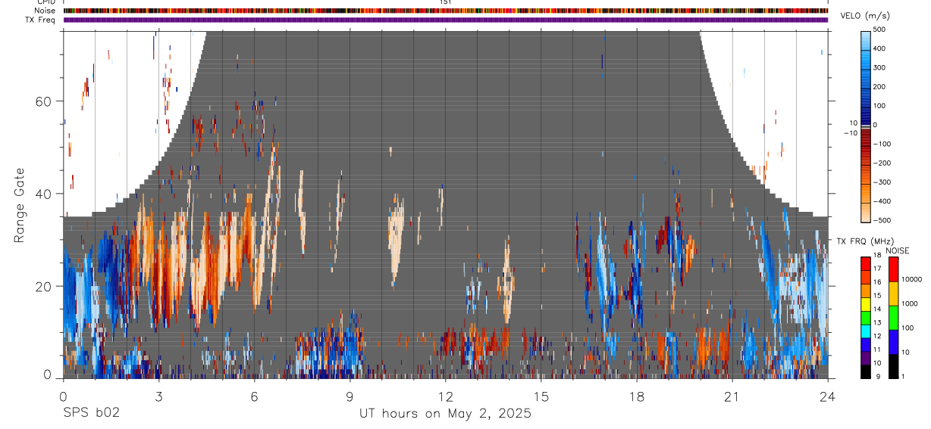Viewport: 931px width, 429px height.
Task: Click the velocity colorbar label '500'
Action: [x=880, y=30]
